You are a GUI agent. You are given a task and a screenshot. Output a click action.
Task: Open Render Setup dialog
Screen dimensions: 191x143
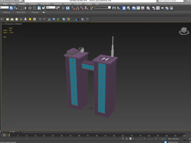pos(154,8)
